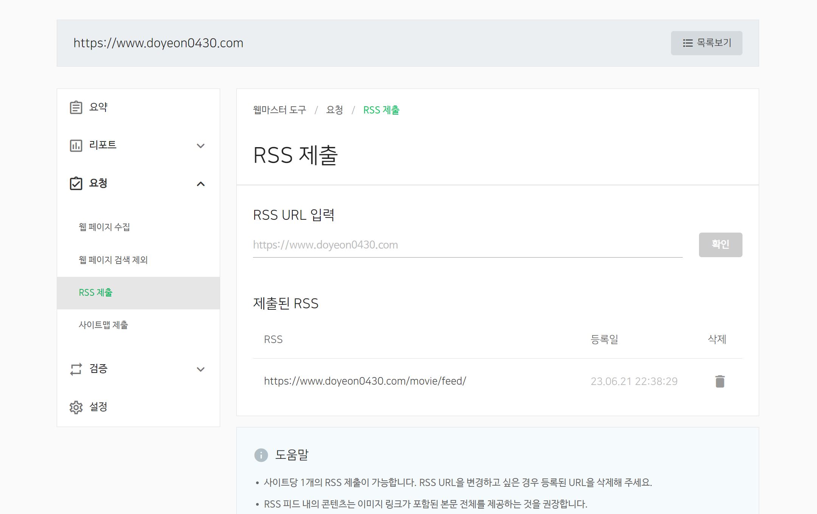Select the 요청 menu item
The width and height of the screenshot is (817, 514).
(x=138, y=183)
